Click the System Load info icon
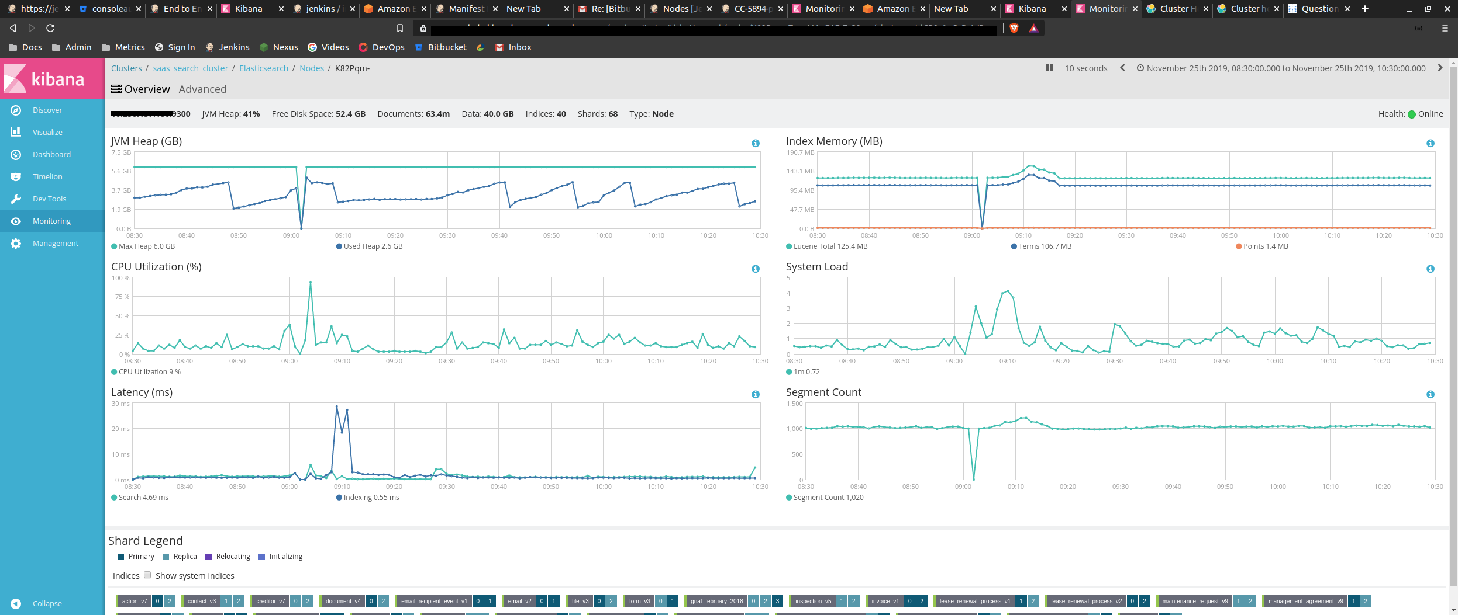The height and width of the screenshot is (615, 1458). (1430, 269)
